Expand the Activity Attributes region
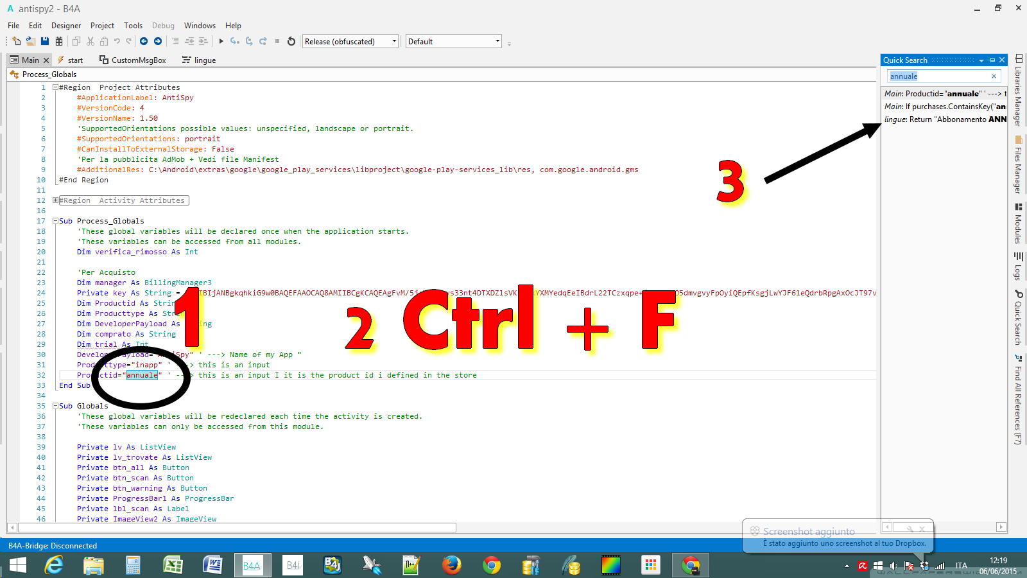The height and width of the screenshot is (578, 1027). click(x=55, y=200)
